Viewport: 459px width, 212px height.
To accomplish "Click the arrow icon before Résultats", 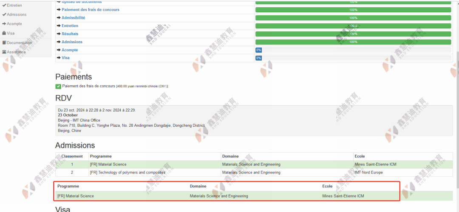I will click(59, 34).
